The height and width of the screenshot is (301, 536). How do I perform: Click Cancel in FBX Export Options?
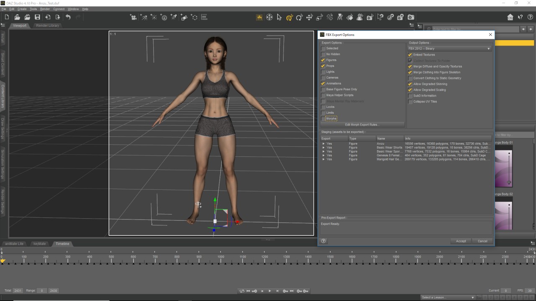pos(482,241)
